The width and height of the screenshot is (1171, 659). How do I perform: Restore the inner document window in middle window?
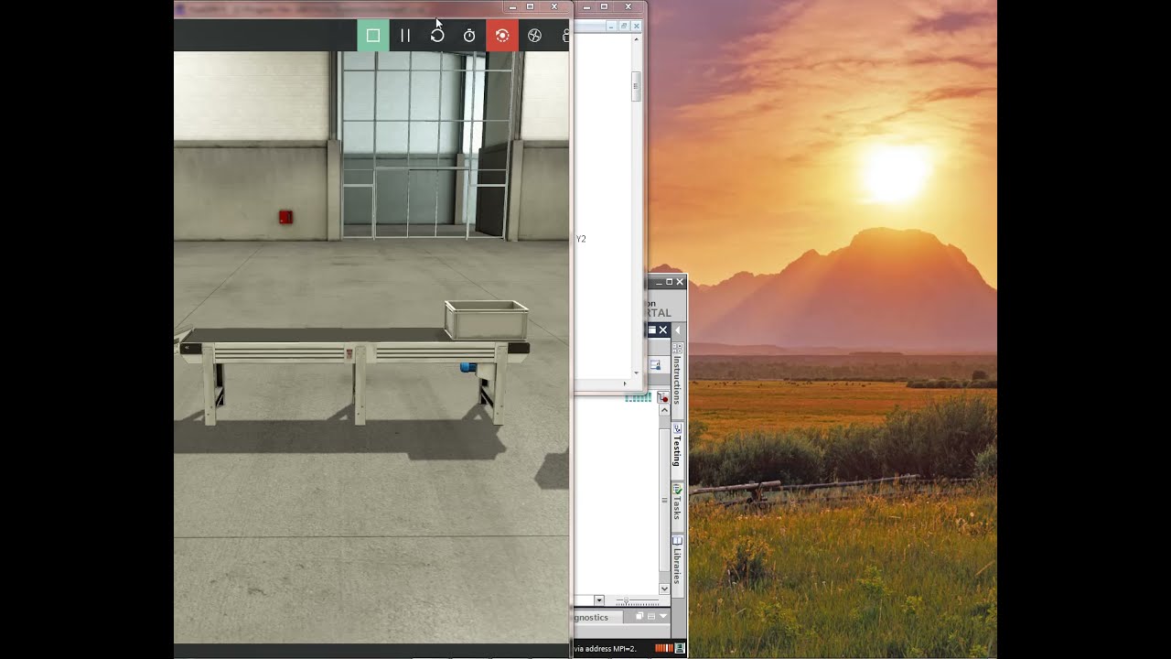click(625, 27)
